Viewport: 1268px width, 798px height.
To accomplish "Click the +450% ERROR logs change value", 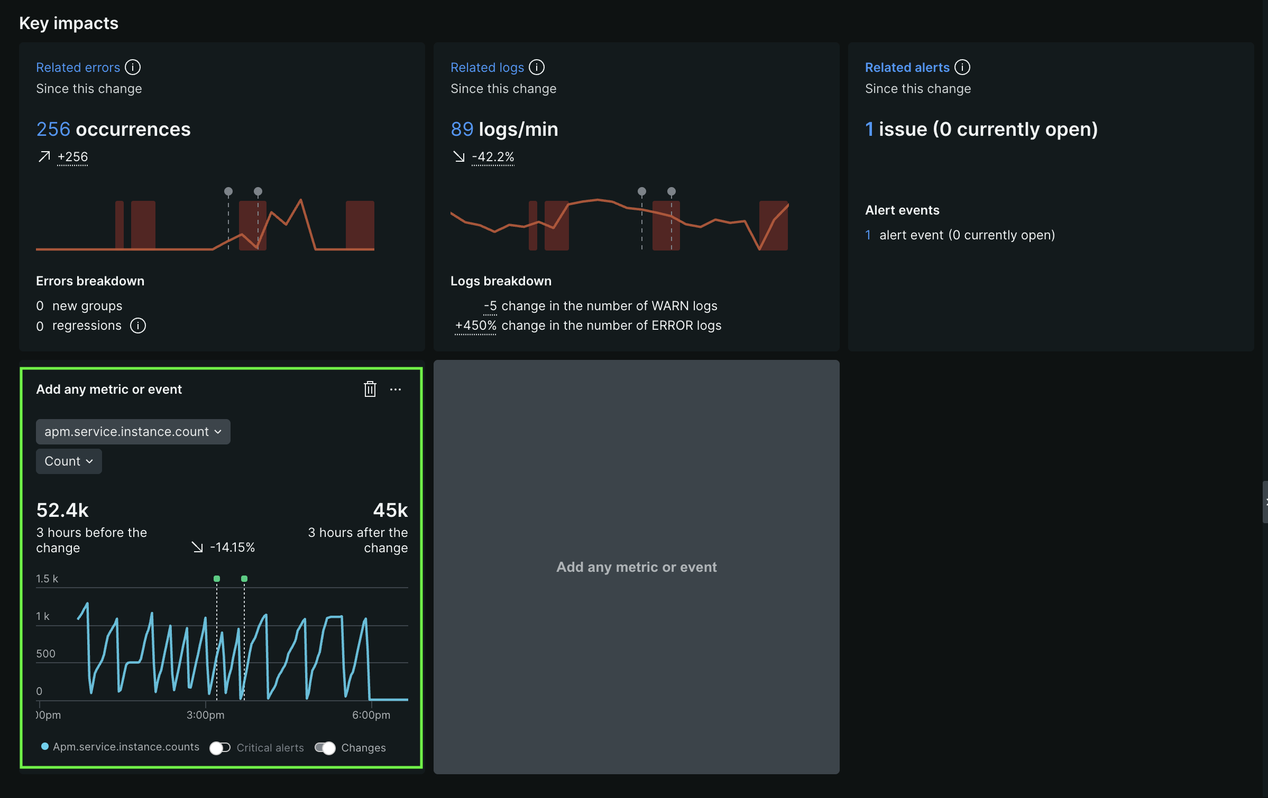I will click(x=475, y=326).
